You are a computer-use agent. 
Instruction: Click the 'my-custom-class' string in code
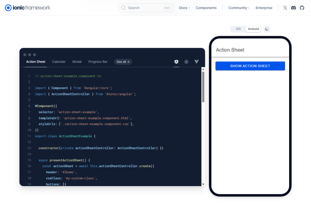click(x=80, y=179)
